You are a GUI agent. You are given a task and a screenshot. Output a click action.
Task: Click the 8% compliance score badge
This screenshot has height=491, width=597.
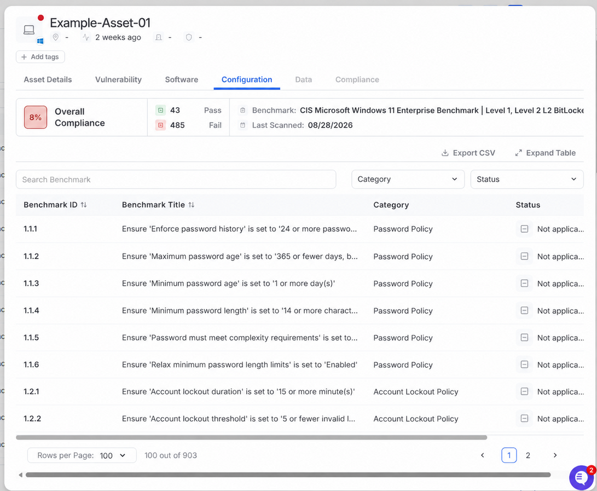click(x=36, y=117)
